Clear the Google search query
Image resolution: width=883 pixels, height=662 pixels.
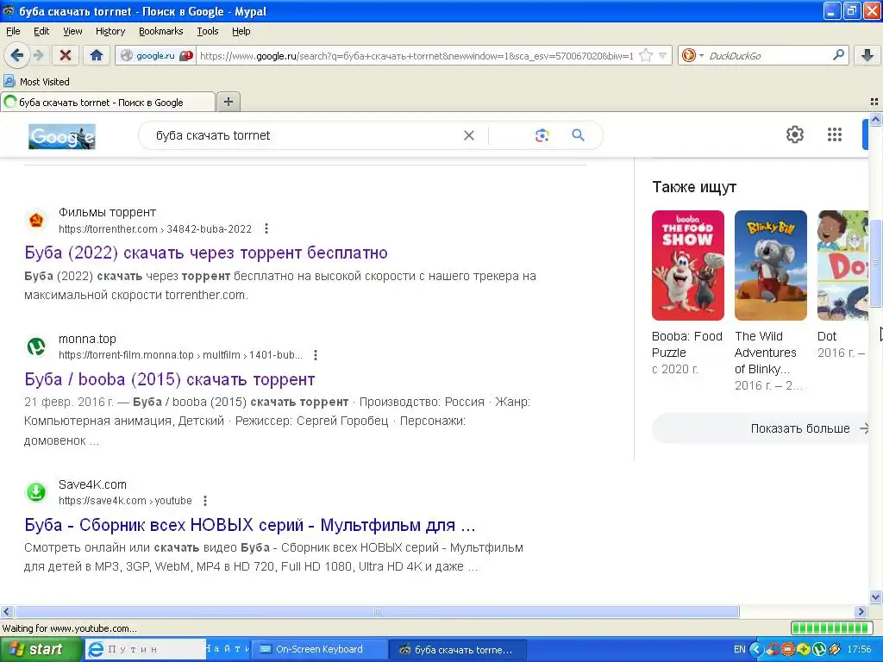468,135
